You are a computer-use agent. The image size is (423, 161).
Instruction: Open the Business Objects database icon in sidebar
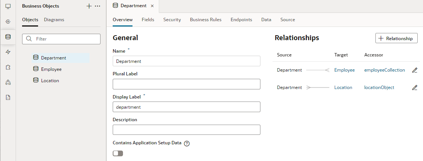pos(8,37)
